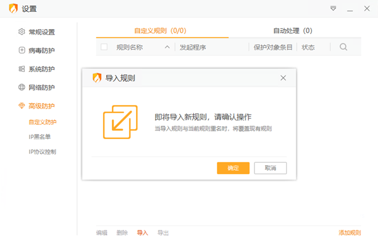Click the orange import arrow graphic in dialog
This screenshot has width=378, height=243.
tap(120, 122)
